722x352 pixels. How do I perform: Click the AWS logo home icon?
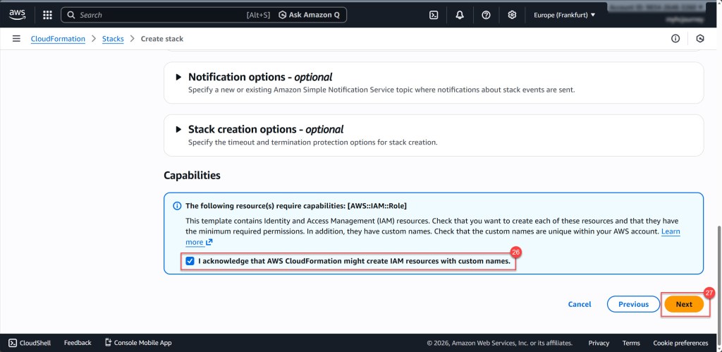[17, 14]
